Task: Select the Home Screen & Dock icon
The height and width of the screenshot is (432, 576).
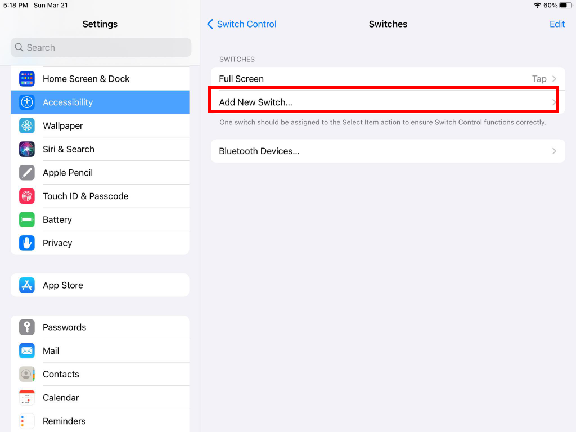Action: click(x=26, y=78)
